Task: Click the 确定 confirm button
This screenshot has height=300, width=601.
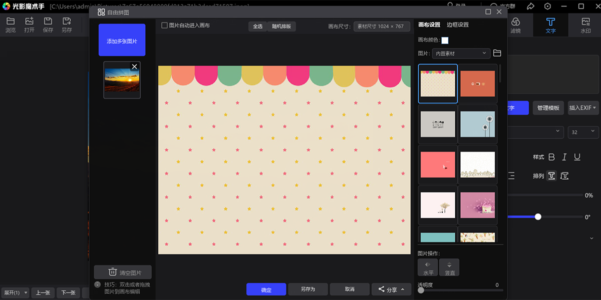Action: click(x=266, y=289)
